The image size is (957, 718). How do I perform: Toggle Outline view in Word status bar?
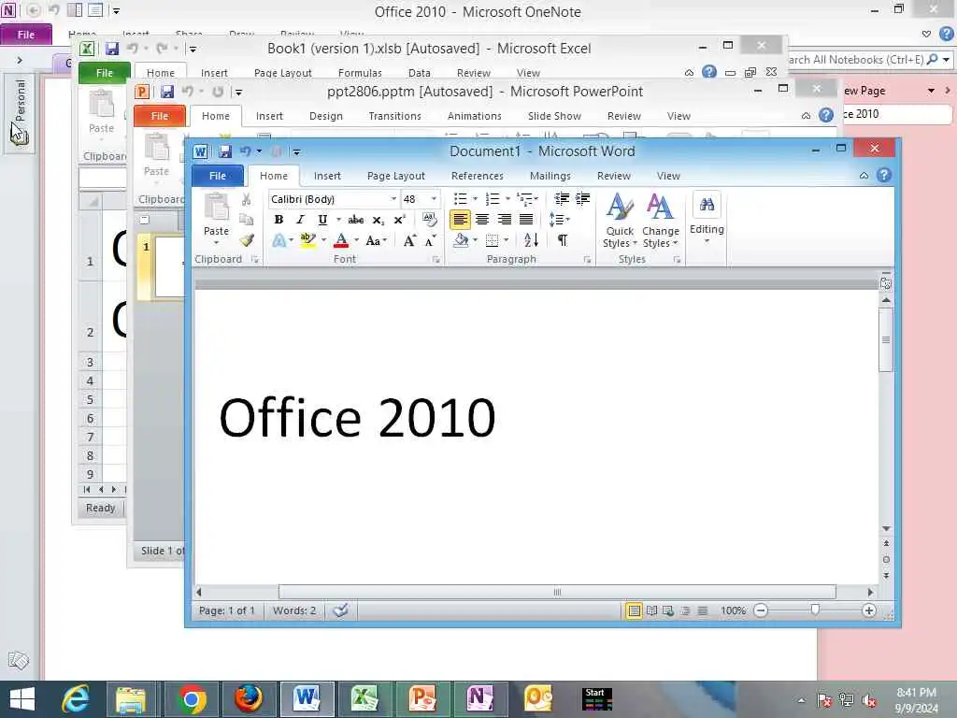pyautogui.click(x=685, y=610)
